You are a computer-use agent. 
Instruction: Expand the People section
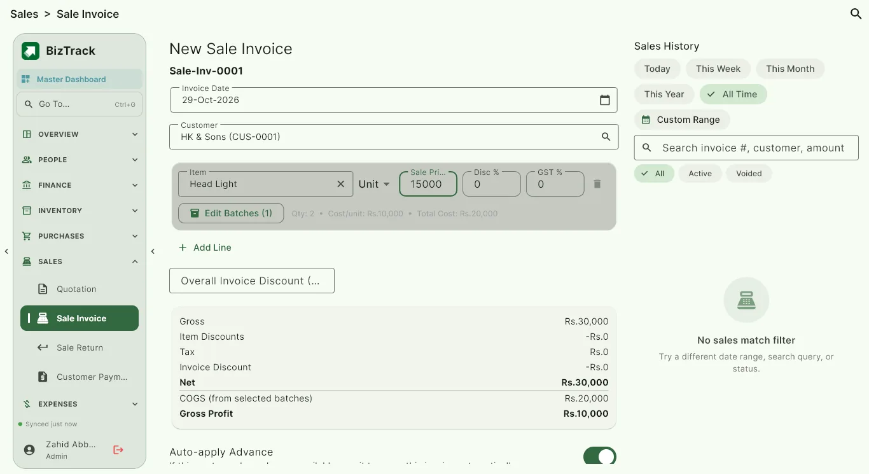click(x=80, y=160)
